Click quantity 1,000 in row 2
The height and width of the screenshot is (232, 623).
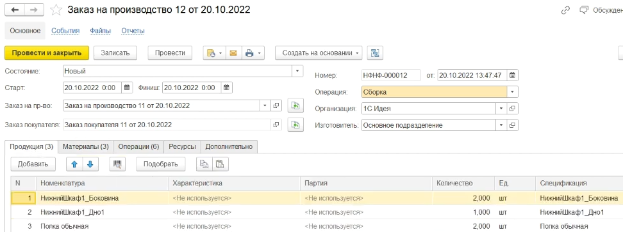481,212
